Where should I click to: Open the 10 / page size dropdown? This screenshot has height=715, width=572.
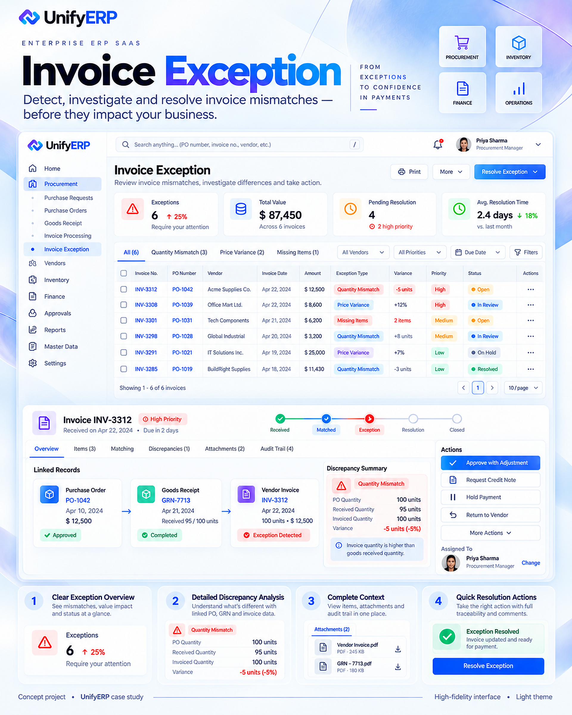(523, 388)
